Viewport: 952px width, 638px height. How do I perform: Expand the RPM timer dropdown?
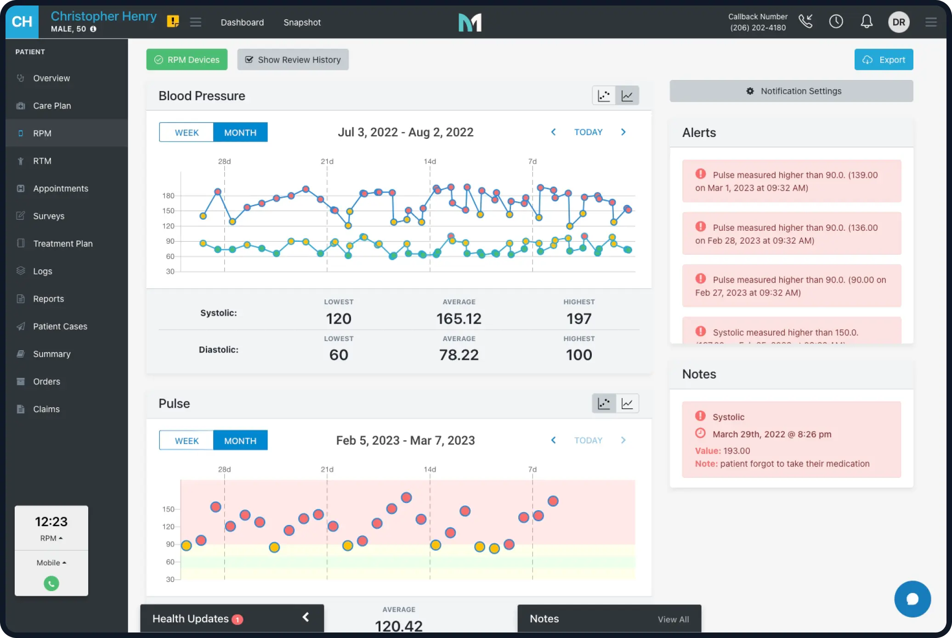51,538
